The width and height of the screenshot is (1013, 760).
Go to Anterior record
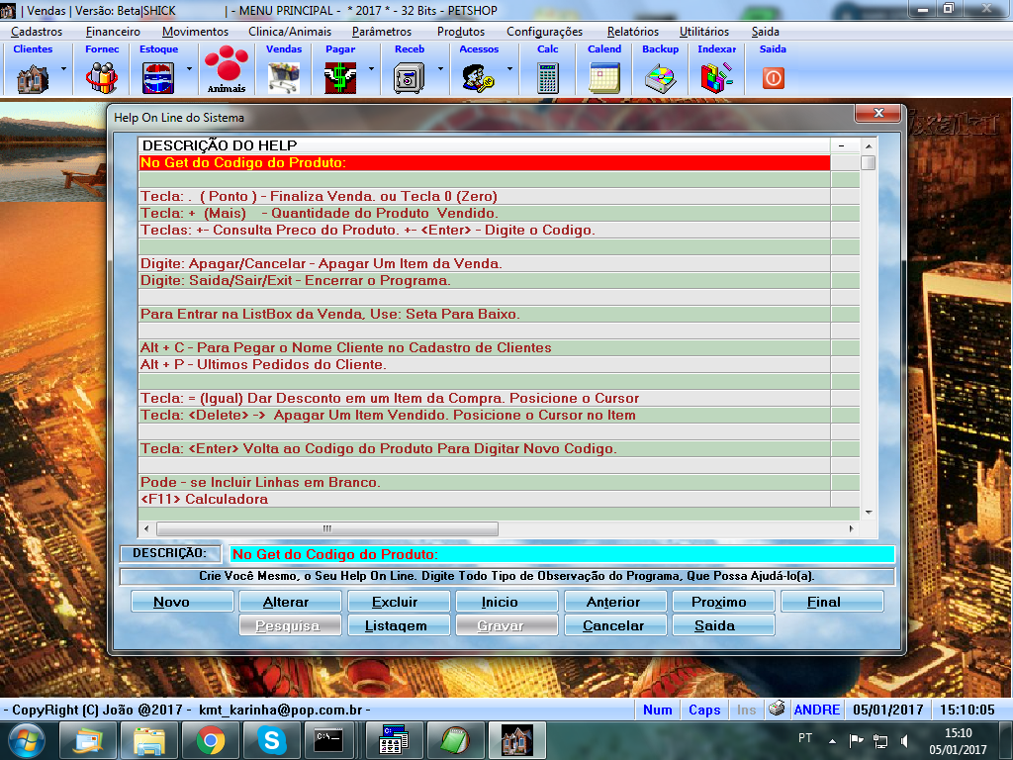click(615, 602)
